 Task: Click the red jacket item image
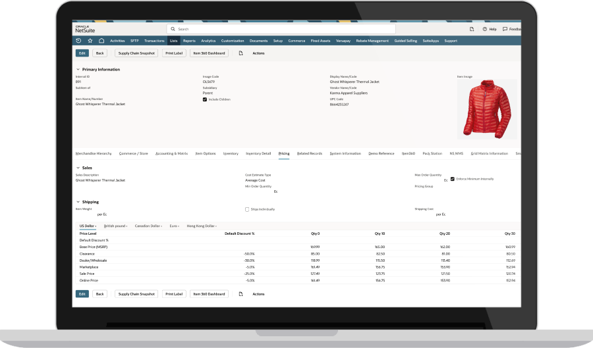point(487,109)
